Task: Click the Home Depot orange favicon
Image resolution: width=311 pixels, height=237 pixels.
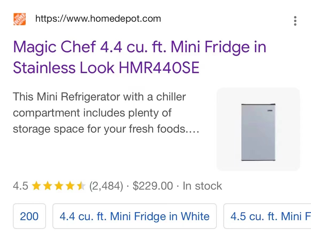Action: (x=20, y=19)
